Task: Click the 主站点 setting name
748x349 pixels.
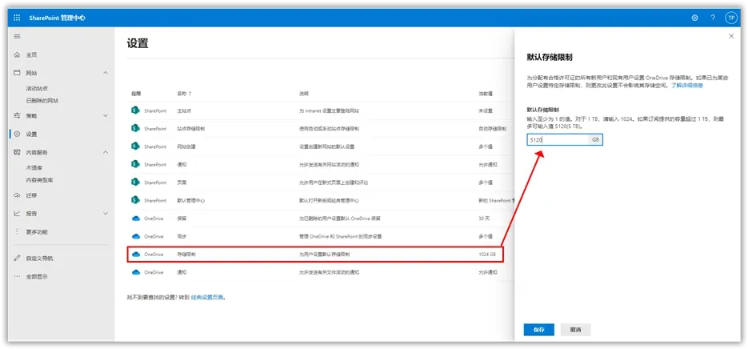Action: coord(185,110)
